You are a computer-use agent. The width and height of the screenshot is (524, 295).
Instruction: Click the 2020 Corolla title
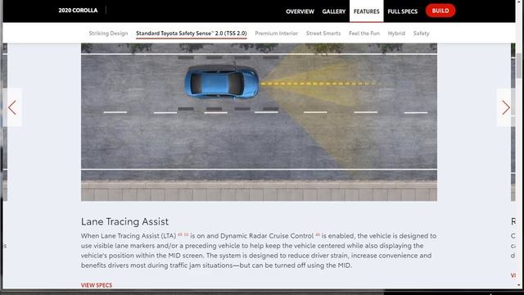78,11
